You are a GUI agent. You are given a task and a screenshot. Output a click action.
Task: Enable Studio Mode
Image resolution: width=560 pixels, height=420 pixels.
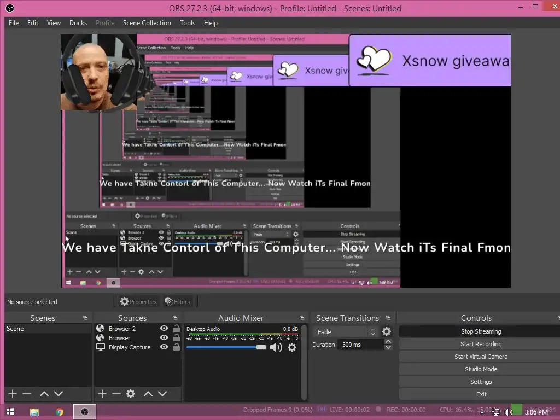481,369
